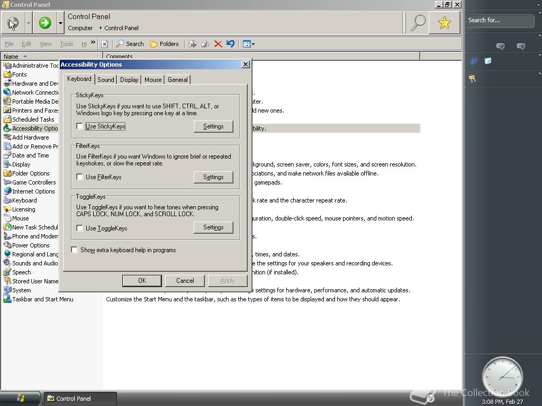This screenshot has width=542, height=406.
Task: Click the blue Undo arrow icon
Action: [230, 44]
